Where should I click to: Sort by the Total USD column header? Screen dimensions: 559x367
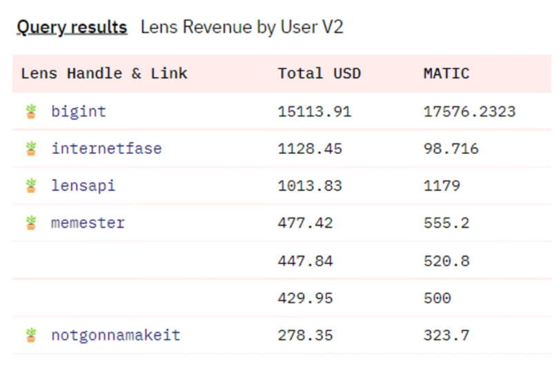coord(320,74)
